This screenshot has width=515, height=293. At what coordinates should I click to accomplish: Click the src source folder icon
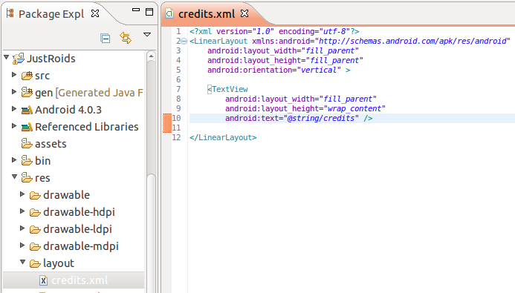tap(27, 76)
